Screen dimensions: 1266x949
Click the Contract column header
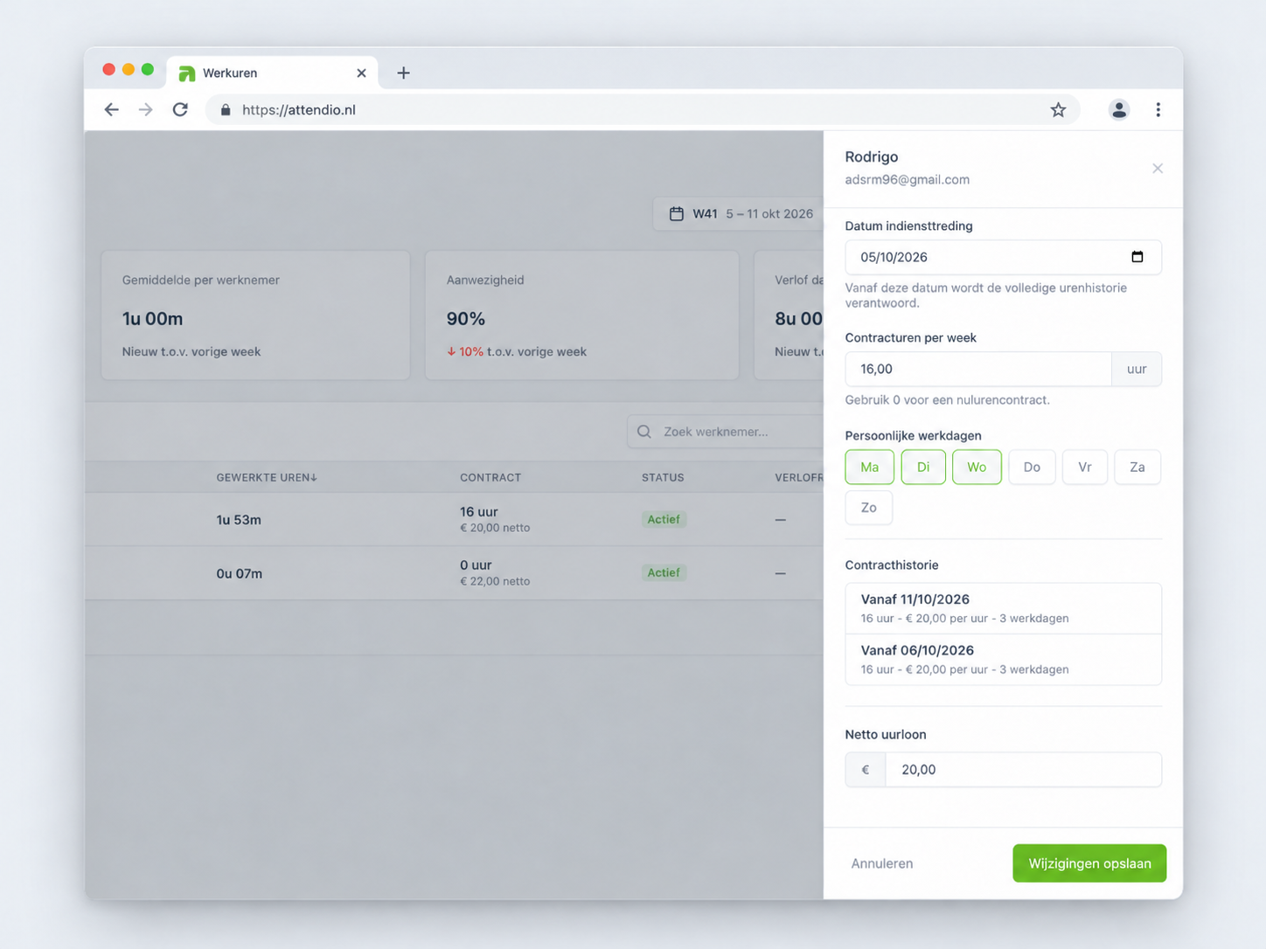point(490,478)
